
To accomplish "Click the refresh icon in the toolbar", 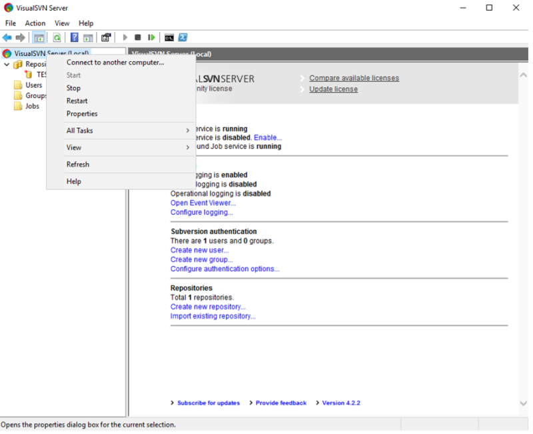I will coord(57,38).
